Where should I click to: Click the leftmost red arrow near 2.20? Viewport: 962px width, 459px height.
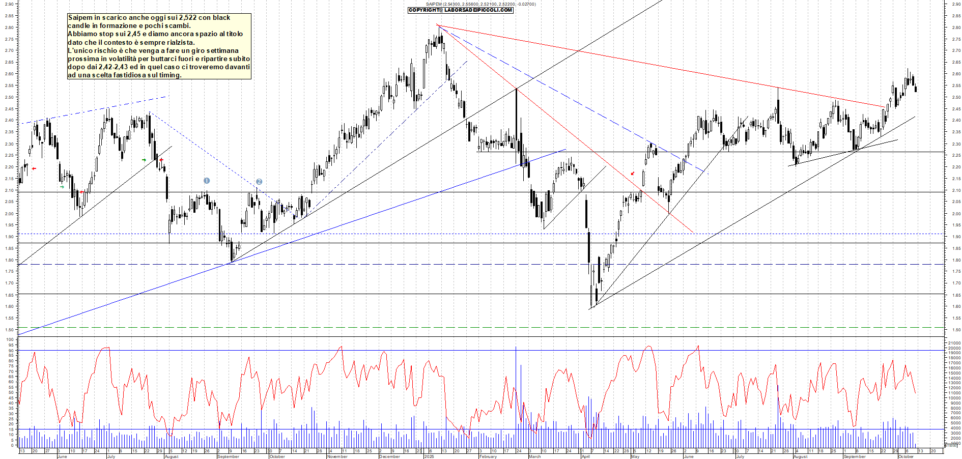(x=34, y=168)
